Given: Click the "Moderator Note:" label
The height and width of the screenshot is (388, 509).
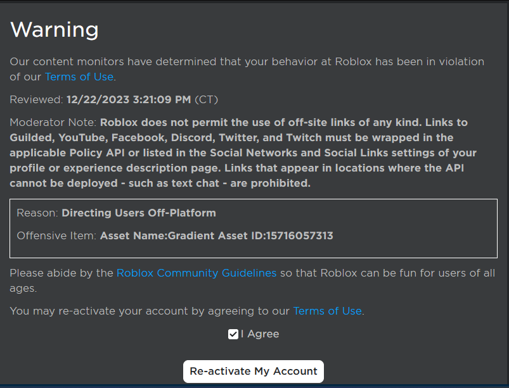Looking at the screenshot, I should (53, 122).
